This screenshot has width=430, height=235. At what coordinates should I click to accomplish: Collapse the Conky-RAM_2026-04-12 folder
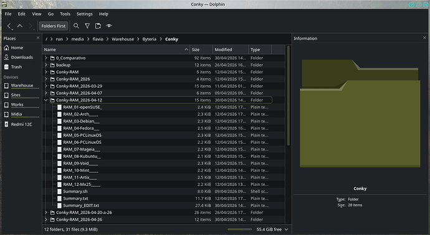[46, 100]
